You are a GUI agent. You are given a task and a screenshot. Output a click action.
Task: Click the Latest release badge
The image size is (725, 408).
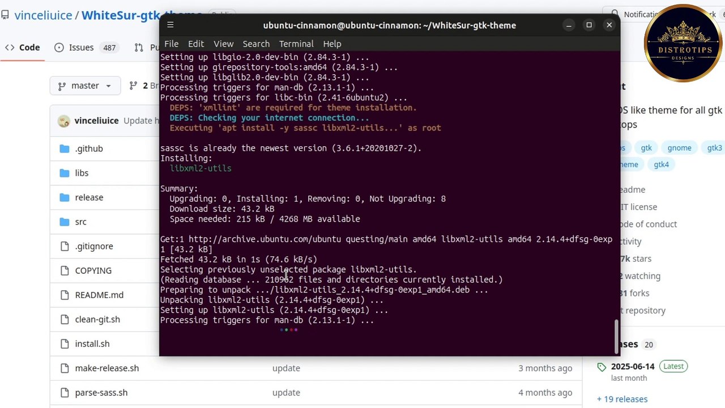(x=673, y=366)
